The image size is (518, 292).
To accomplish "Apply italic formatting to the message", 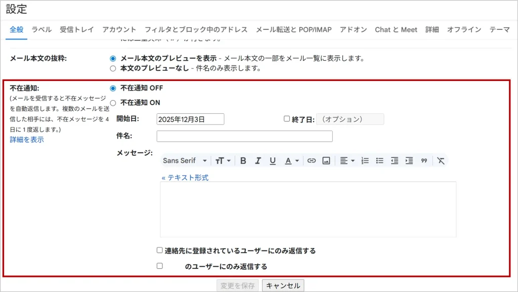I will (x=258, y=160).
